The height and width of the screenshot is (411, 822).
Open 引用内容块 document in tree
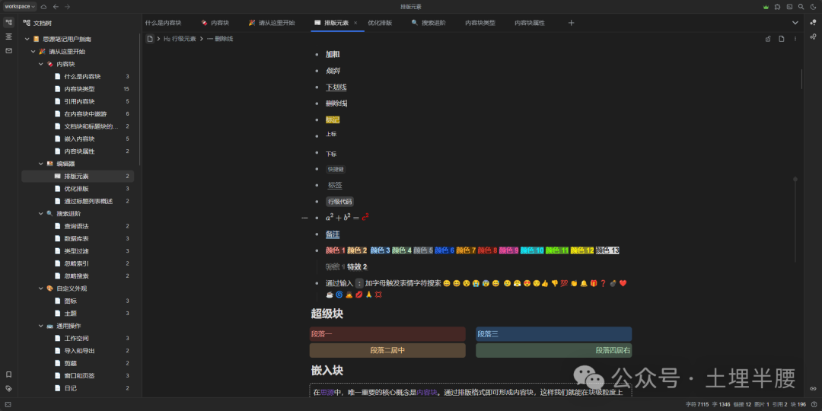pos(78,101)
